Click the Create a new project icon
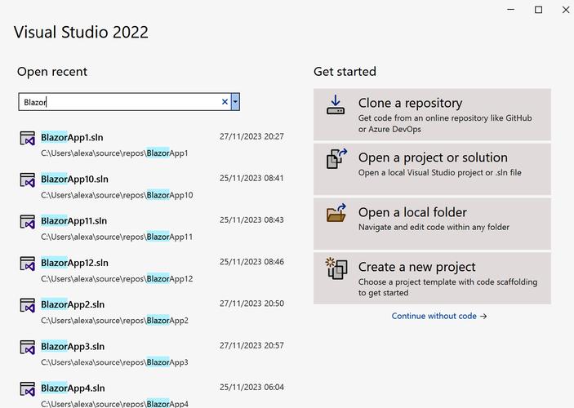The width and height of the screenshot is (574, 408). pyautogui.click(x=336, y=268)
